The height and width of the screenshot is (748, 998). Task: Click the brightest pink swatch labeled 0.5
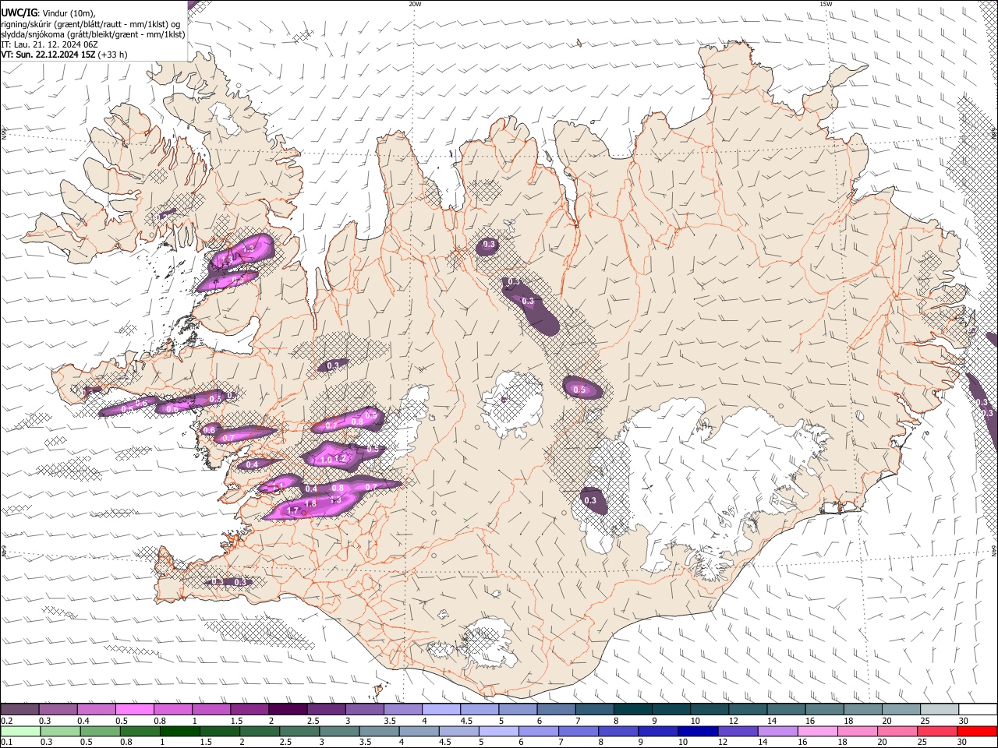[x=134, y=709]
